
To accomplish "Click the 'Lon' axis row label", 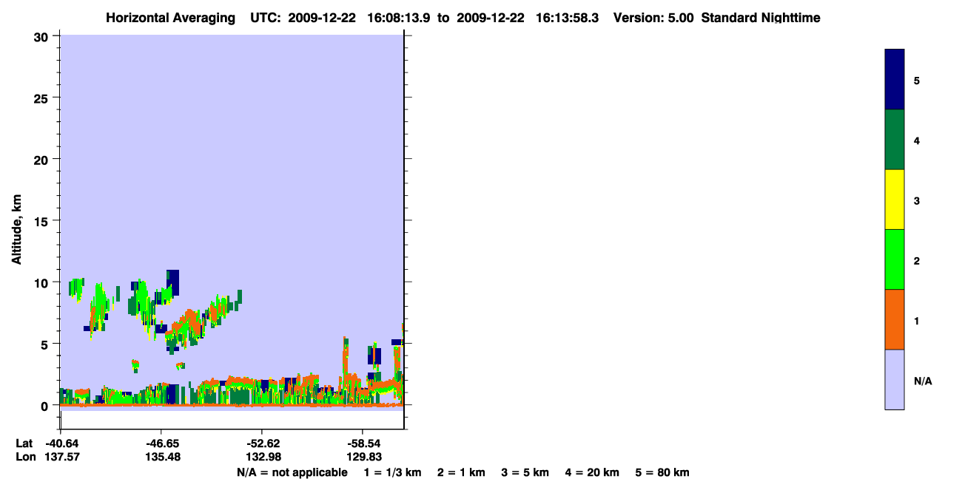I will tap(25, 457).
